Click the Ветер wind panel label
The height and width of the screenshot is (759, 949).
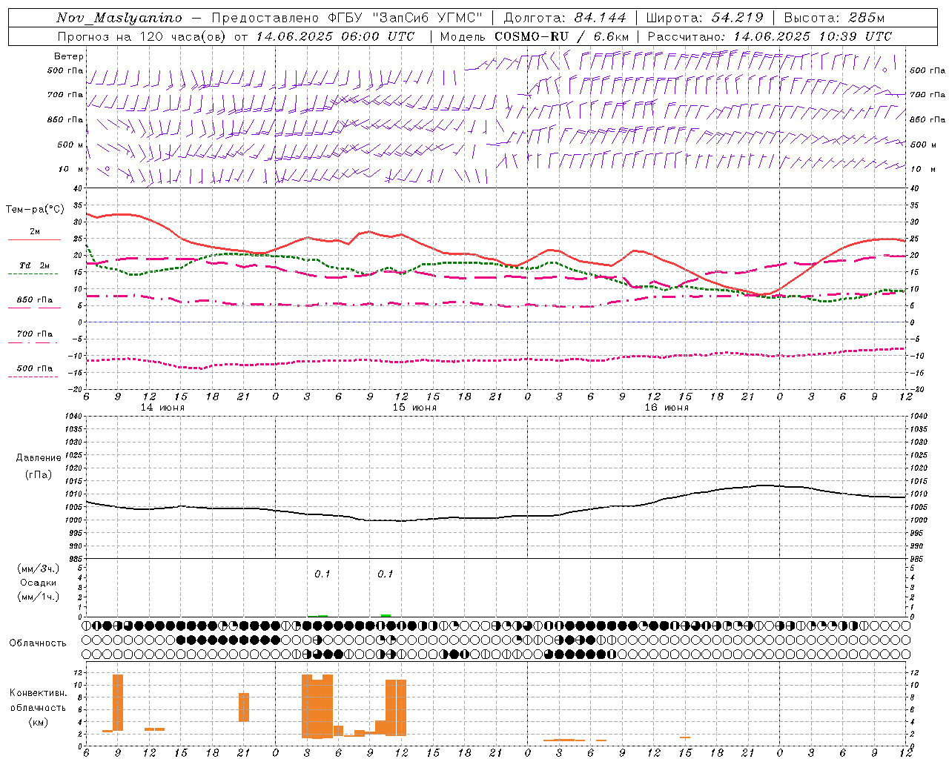pyautogui.click(x=68, y=56)
